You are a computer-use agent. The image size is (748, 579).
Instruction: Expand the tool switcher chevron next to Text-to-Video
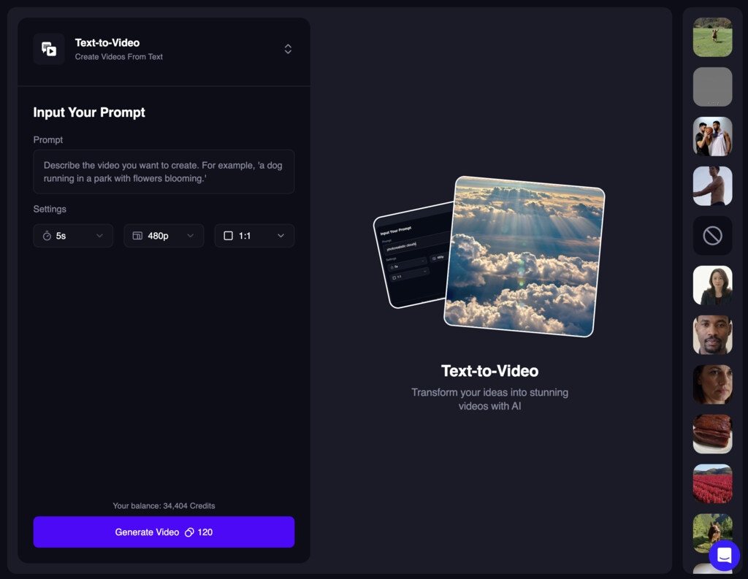pyautogui.click(x=288, y=48)
